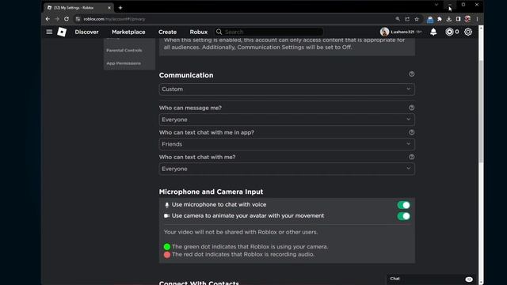Open help icon for Who can message me
Screen dimensions: 507x285
[411, 108]
